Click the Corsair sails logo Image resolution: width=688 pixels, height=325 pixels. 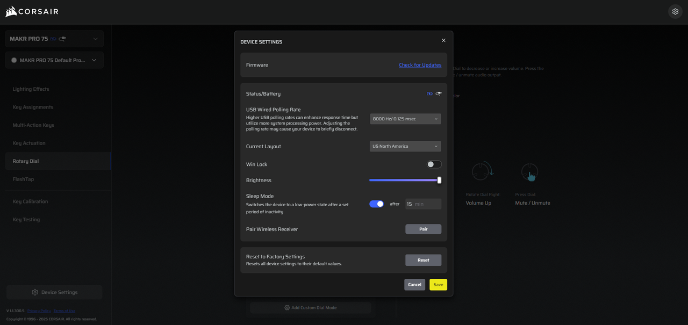tap(11, 12)
